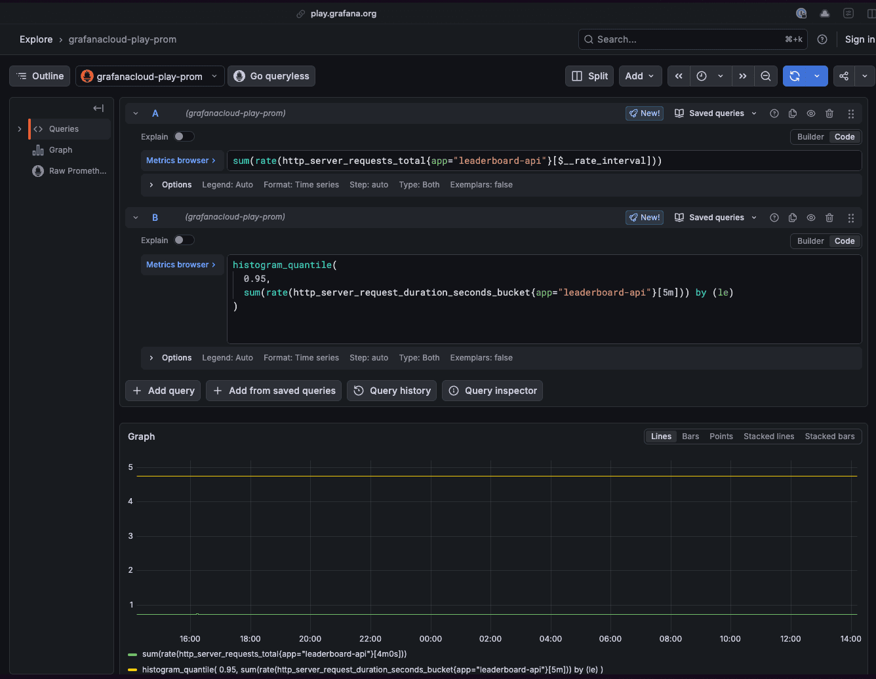Click the cloud icon in browser bar
This screenshot has height=679, width=876.
825,13
